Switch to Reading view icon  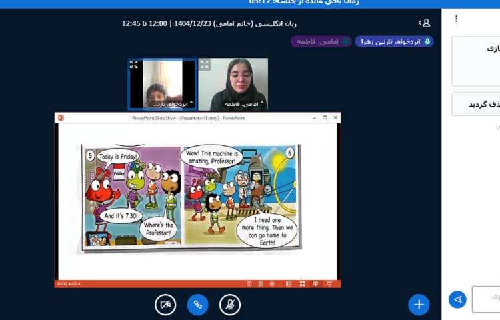pos(316,283)
